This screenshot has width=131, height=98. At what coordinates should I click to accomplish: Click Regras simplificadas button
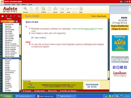tap(120, 26)
